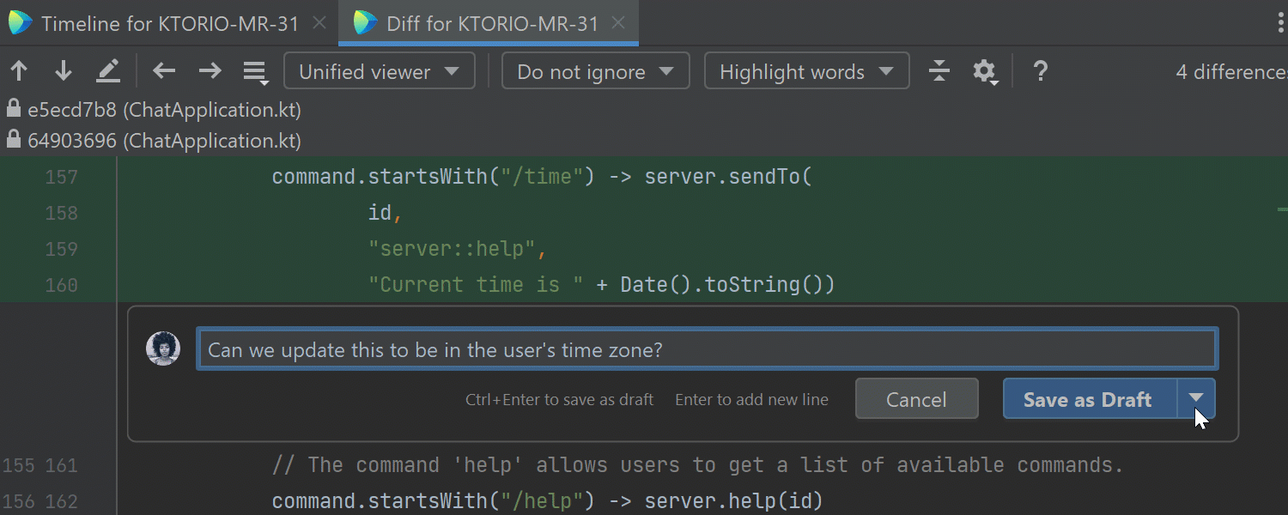Click inside the review comment text field
The height and width of the screenshot is (515, 1288).
(x=706, y=350)
